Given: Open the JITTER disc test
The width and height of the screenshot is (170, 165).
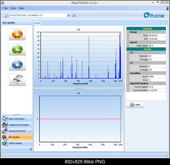Looking at the screenshot, I should click(17, 50).
